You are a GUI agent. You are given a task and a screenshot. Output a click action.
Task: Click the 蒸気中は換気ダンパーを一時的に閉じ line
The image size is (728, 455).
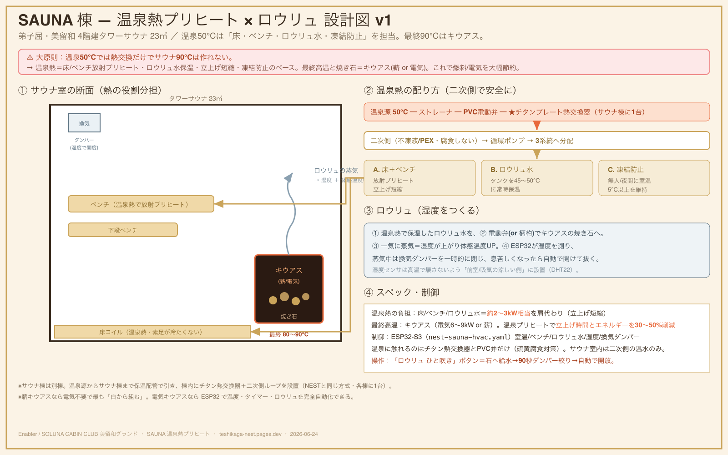[487, 258]
